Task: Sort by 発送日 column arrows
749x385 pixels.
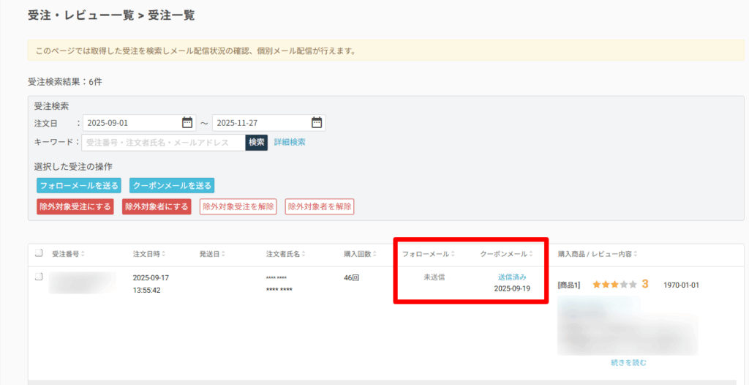Action: (x=224, y=254)
